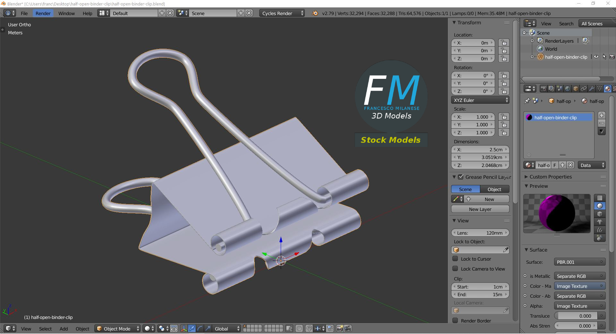Open the Modifiers tab (wrench icon)
The height and width of the screenshot is (334, 616).
(592, 89)
